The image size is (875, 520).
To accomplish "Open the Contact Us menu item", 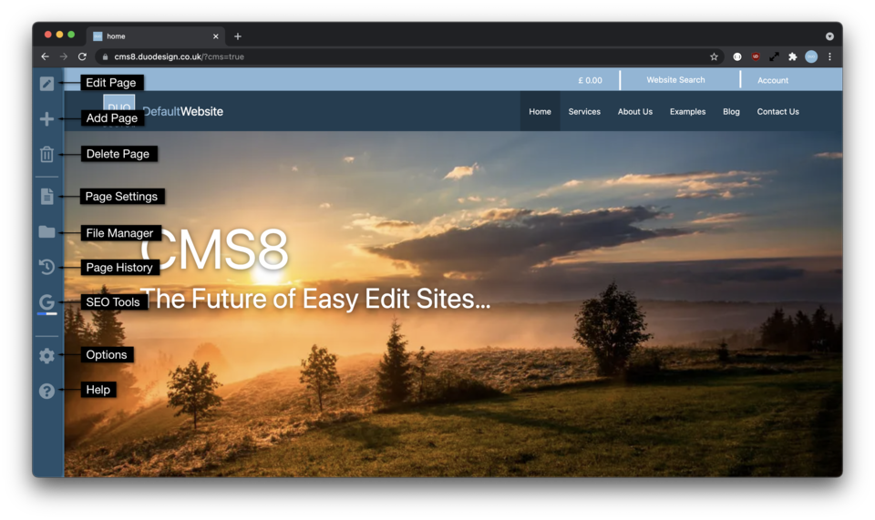I will 777,111.
